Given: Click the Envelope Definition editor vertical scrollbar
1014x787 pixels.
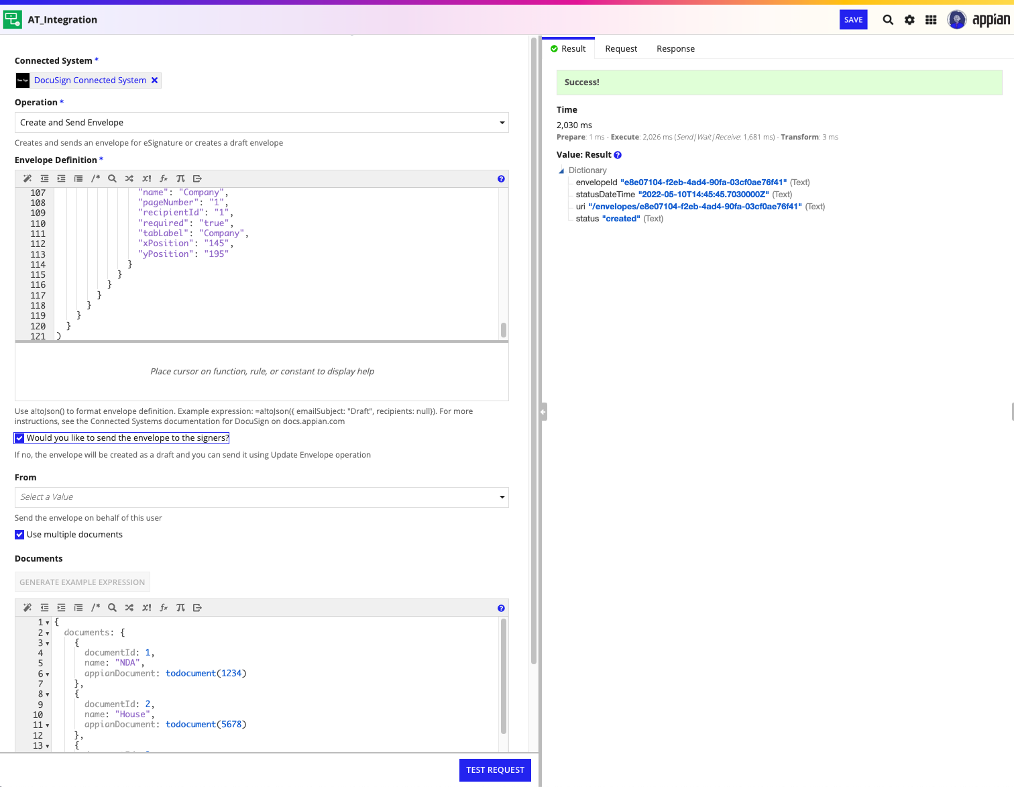Looking at the screenshot, I should point(503,329).
